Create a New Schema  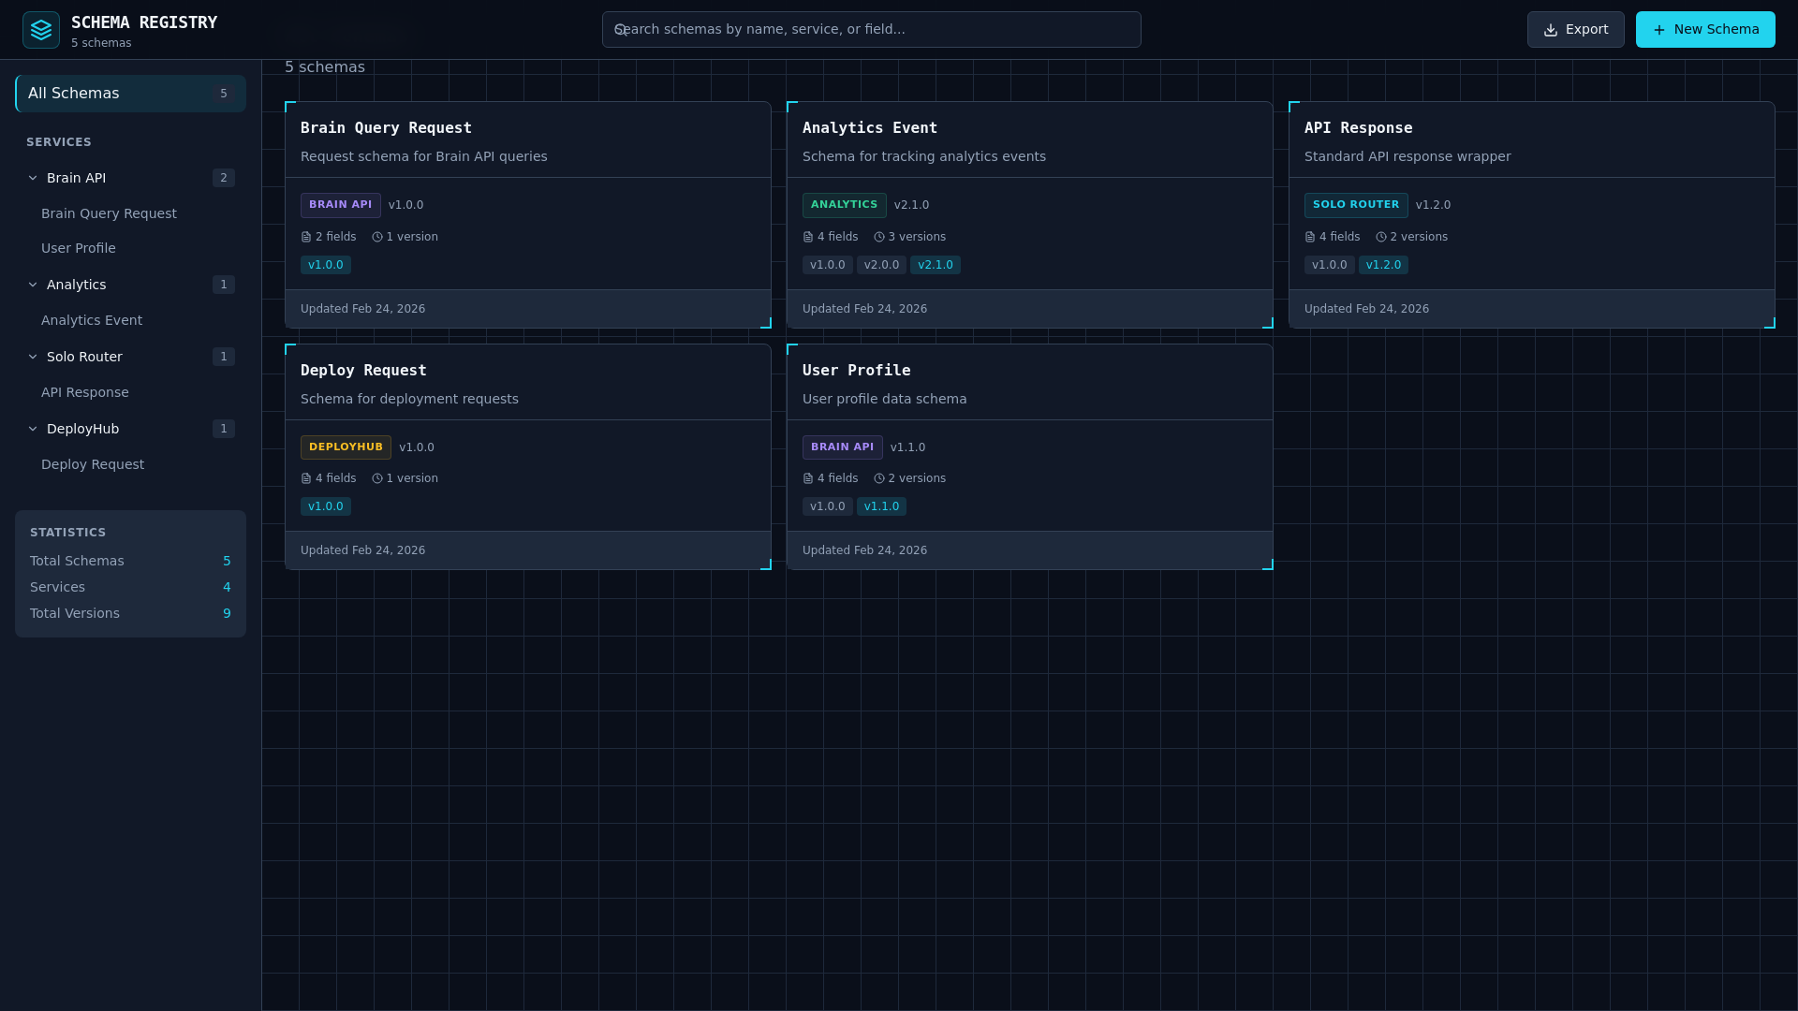[x=1705, y=30]
